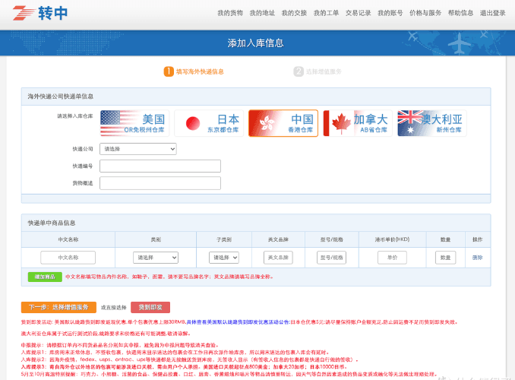Click the 填写海外快递信息 step label

click(200, 71)
